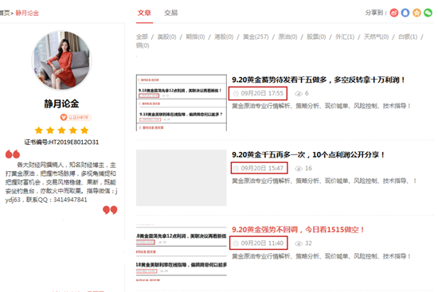This screenshot has height=292, width=438.
Task: Filter articles by 原油(0)
Action: (x=287, y=37)
